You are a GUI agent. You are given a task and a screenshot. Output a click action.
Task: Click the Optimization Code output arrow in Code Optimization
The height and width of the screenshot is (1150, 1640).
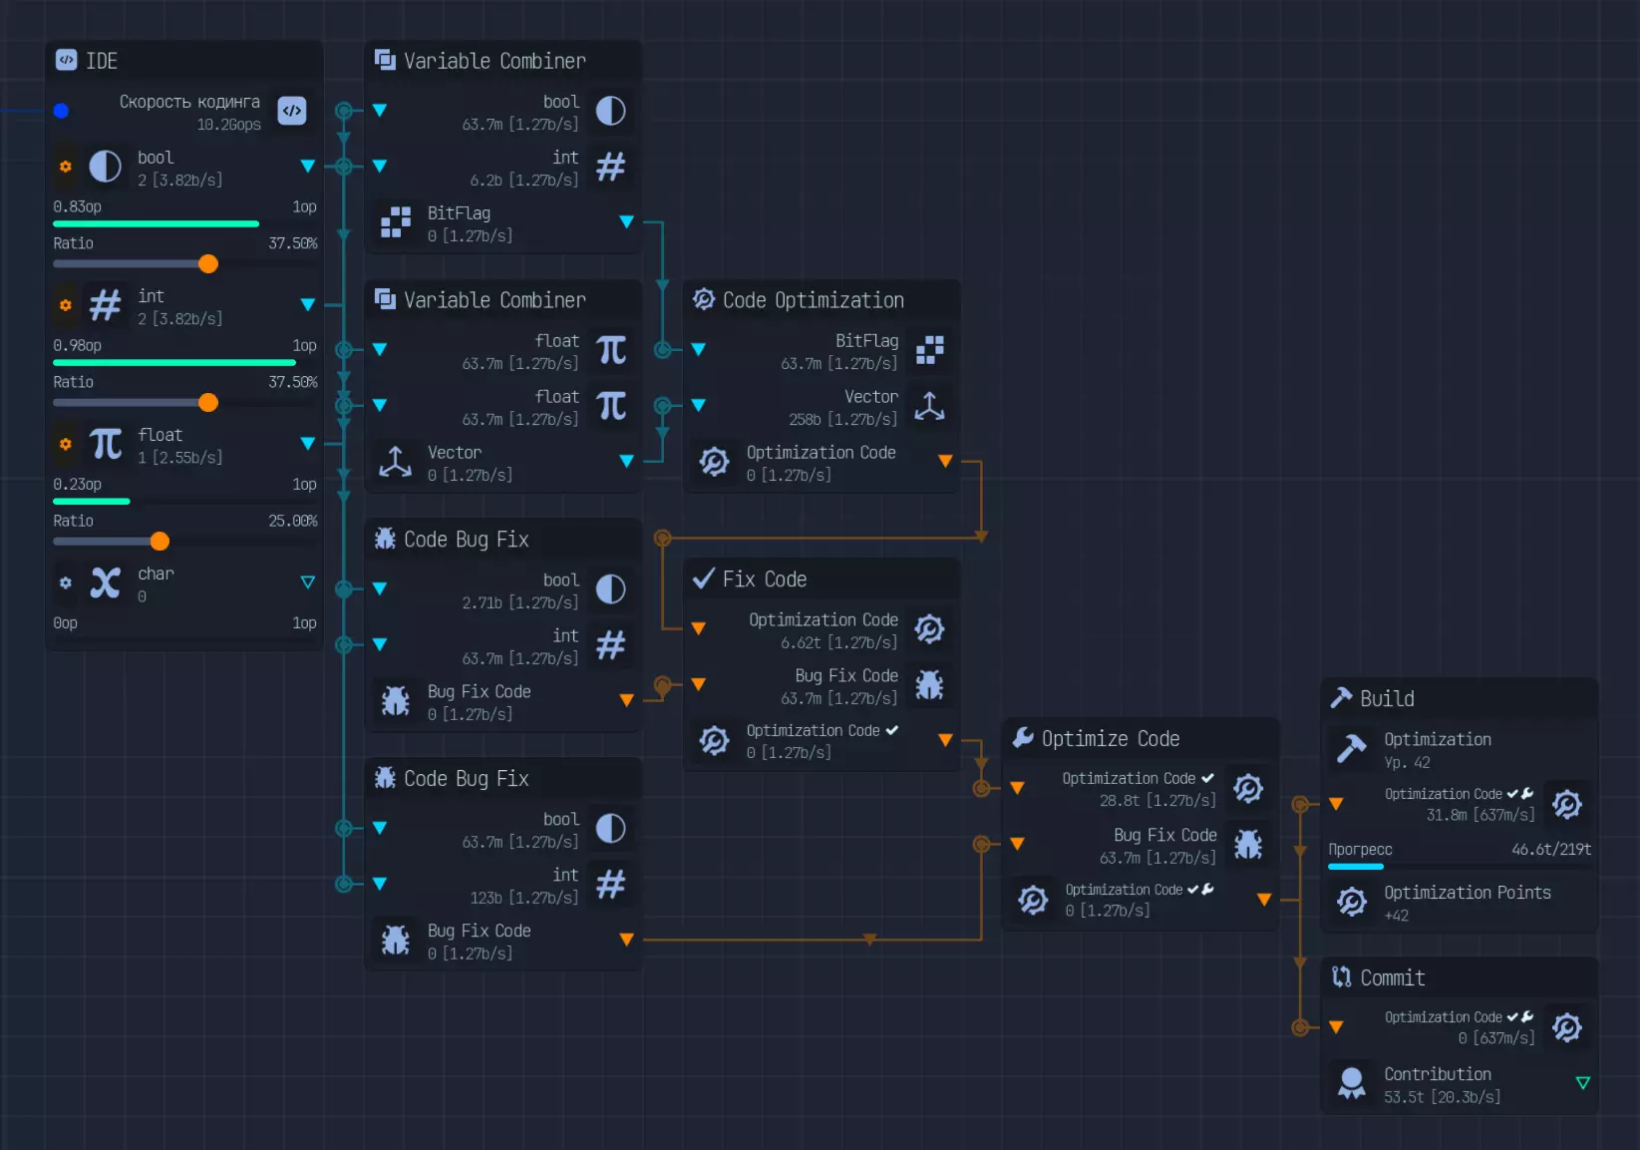click(x=945, y=461)
